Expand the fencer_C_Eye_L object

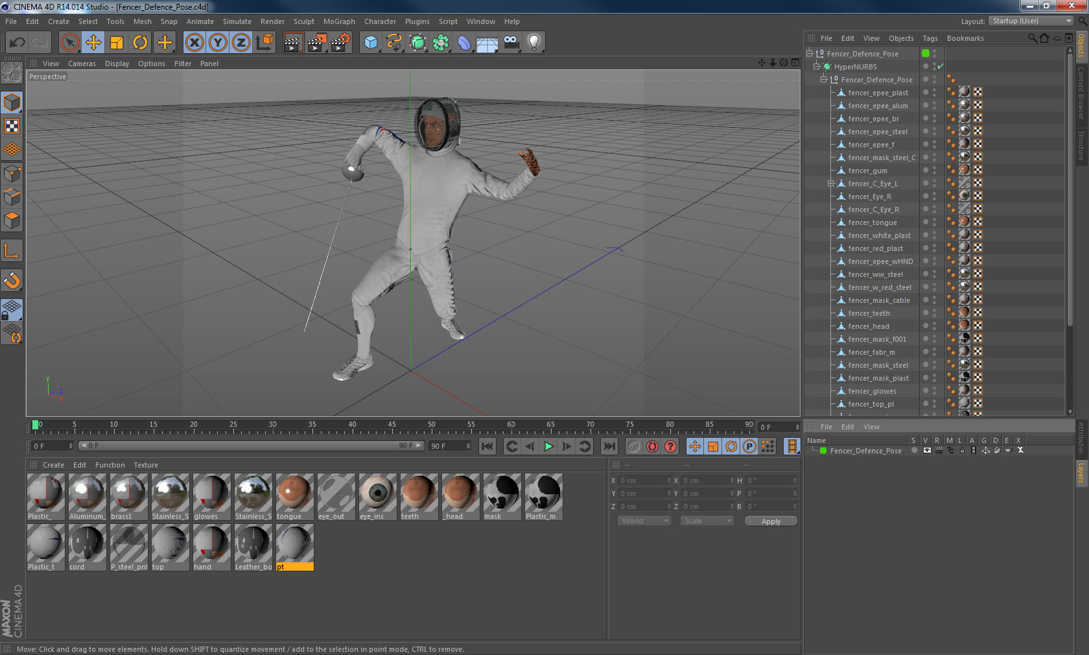(831, 184)
